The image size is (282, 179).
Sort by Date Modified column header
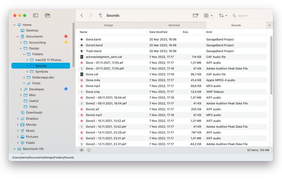tap(158, 32)
